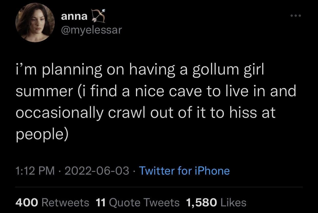Click the word people) in tweet

click(42, 134)
